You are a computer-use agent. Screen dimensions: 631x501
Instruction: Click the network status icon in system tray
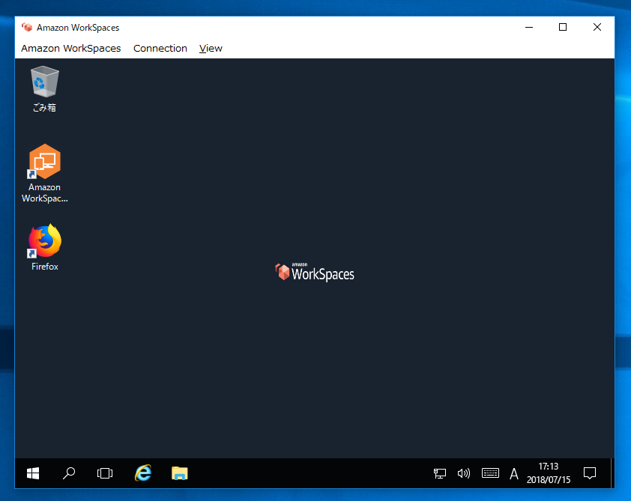439,473
